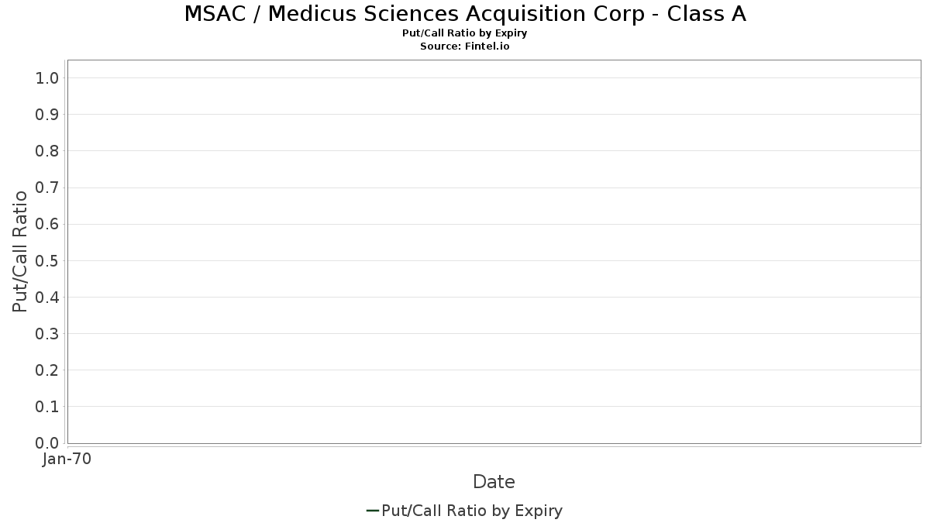Click the 0.0 y-axis tick label
The image size is (930, 523).
47,443
